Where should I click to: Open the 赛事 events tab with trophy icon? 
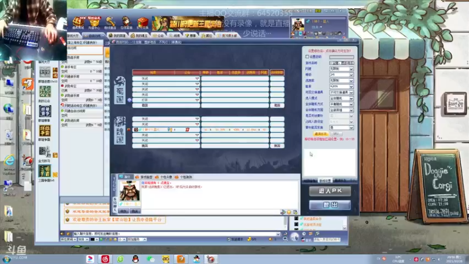tap(191, 36)
